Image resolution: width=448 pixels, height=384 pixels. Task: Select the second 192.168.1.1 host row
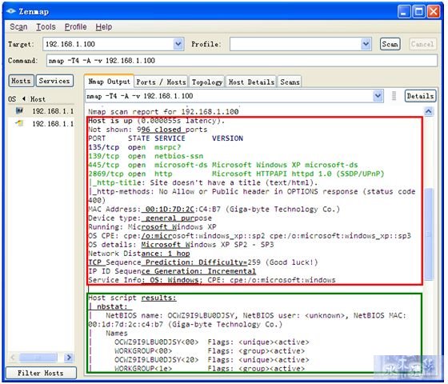click(x=41, y=124)
